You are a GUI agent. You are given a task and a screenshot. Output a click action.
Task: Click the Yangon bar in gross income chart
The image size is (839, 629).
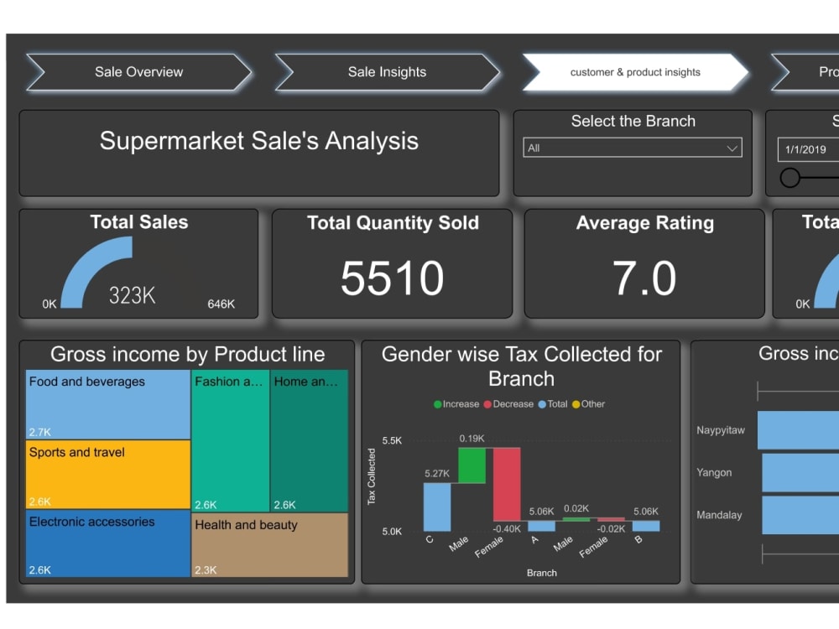tap(800, 473)
